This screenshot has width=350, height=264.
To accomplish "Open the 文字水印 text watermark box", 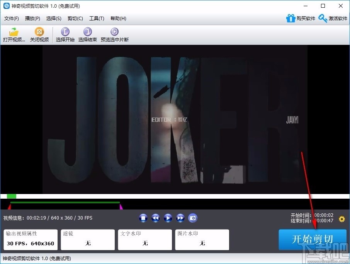I will coord(145,240).
